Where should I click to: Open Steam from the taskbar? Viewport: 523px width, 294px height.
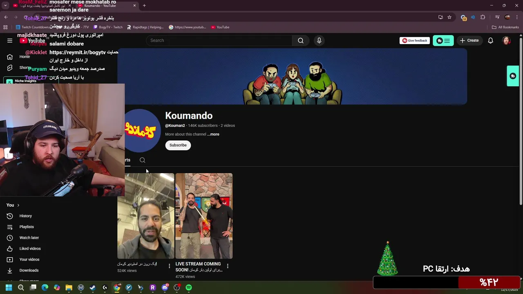[x=93, y=287]
